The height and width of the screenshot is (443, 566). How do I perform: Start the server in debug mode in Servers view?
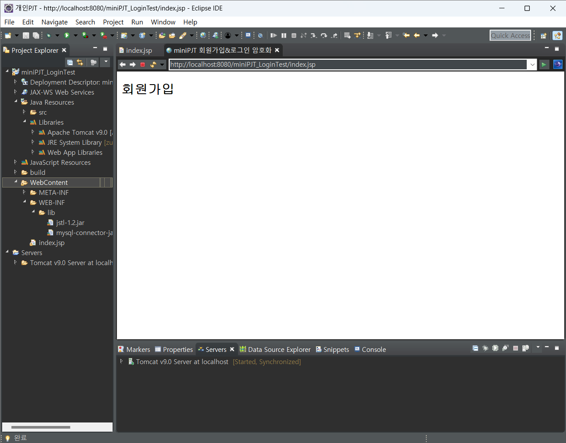pos(485,348)
